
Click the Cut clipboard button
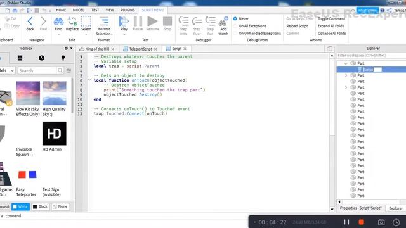point(10,19)
